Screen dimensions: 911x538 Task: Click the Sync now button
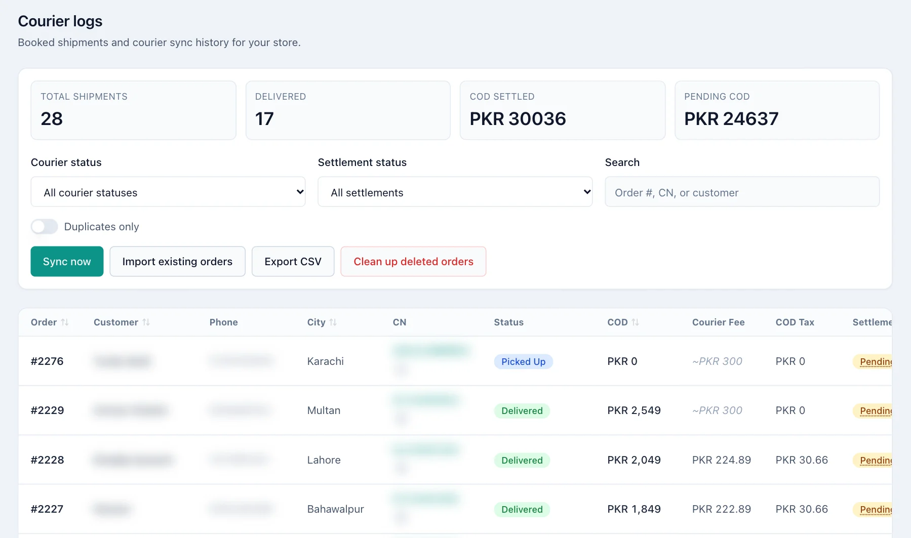pos(67,262)
